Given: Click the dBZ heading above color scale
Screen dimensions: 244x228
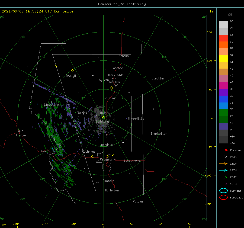Looking at the screenshot, I should (x=230, y=14).
